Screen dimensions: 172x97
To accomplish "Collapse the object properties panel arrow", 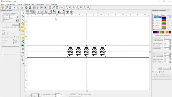I will tap(19, 11).
